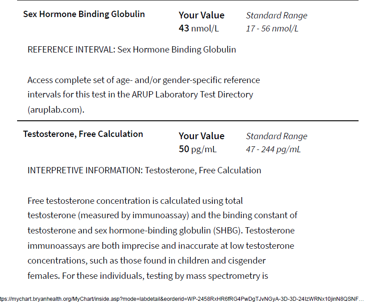Click the Testosterone, Free Calculation heading

click(83, 134)
